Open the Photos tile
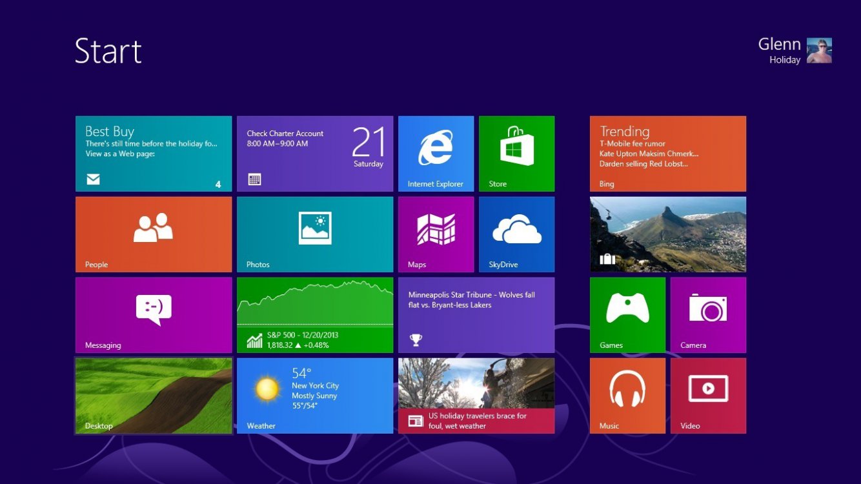This screenshot has width=861, height=484. pyautogui.click(x=315, y=234)
